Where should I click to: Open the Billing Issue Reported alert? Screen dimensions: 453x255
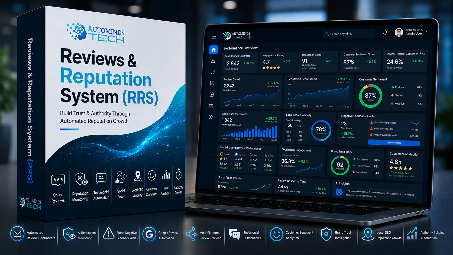point(394,129)
